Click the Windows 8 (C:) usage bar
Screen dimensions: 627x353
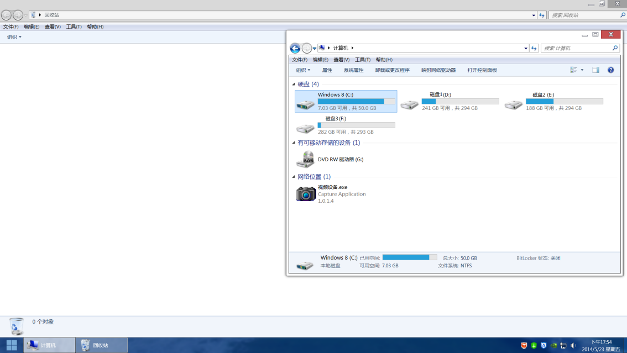tap(356, 102)
